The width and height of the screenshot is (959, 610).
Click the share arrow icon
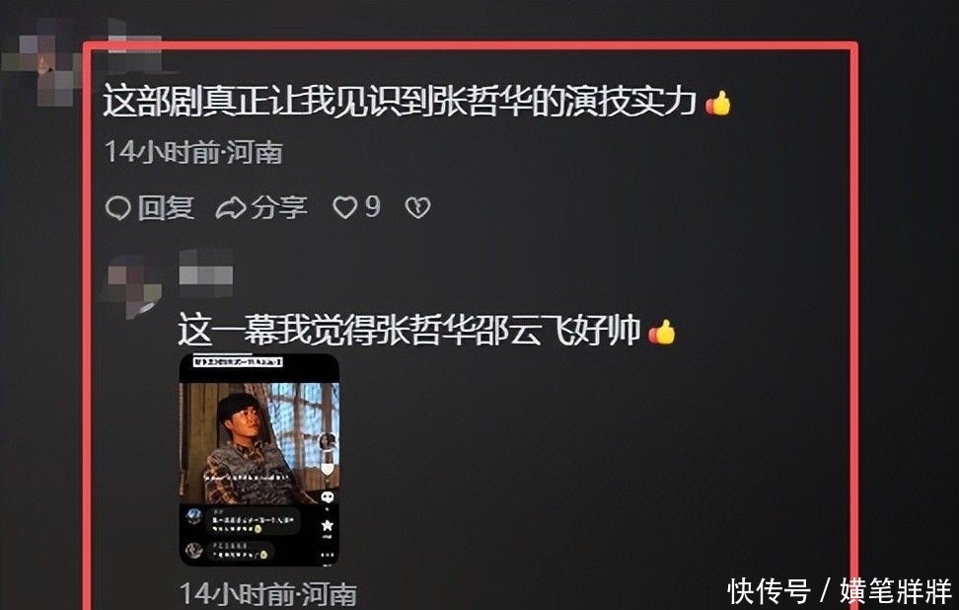(231, 208)
